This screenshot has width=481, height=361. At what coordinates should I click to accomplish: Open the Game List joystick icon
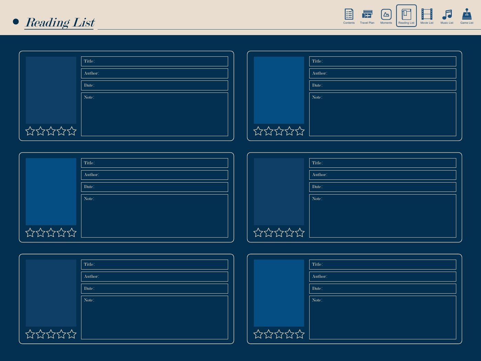point(467,16)
